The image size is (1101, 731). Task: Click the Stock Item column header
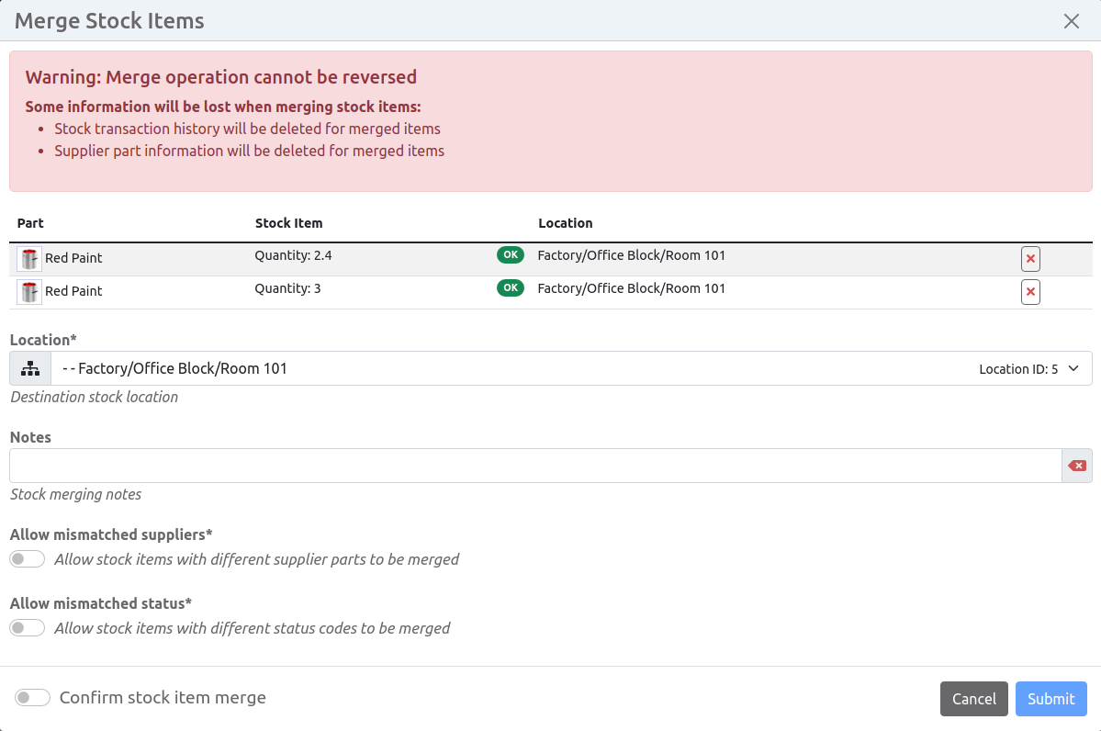click(288, 223)
